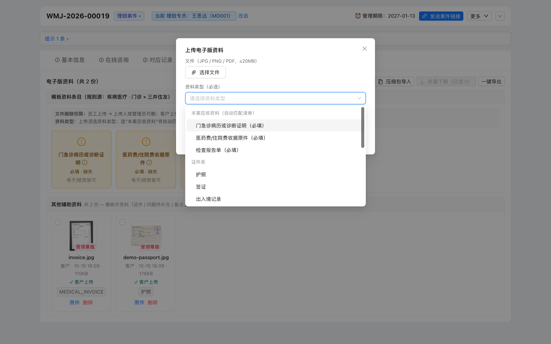Viewport: 551px width, 344px height.
Task: Open the More dropdown
Action: coord(479,16)
